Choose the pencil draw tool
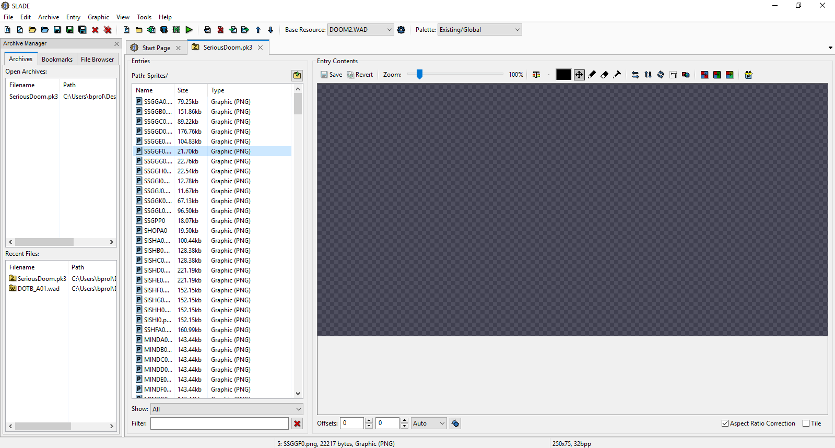Image resolution: width=835 pixels, height=448 pixels. pyautogui.click(x=592, y=75)
